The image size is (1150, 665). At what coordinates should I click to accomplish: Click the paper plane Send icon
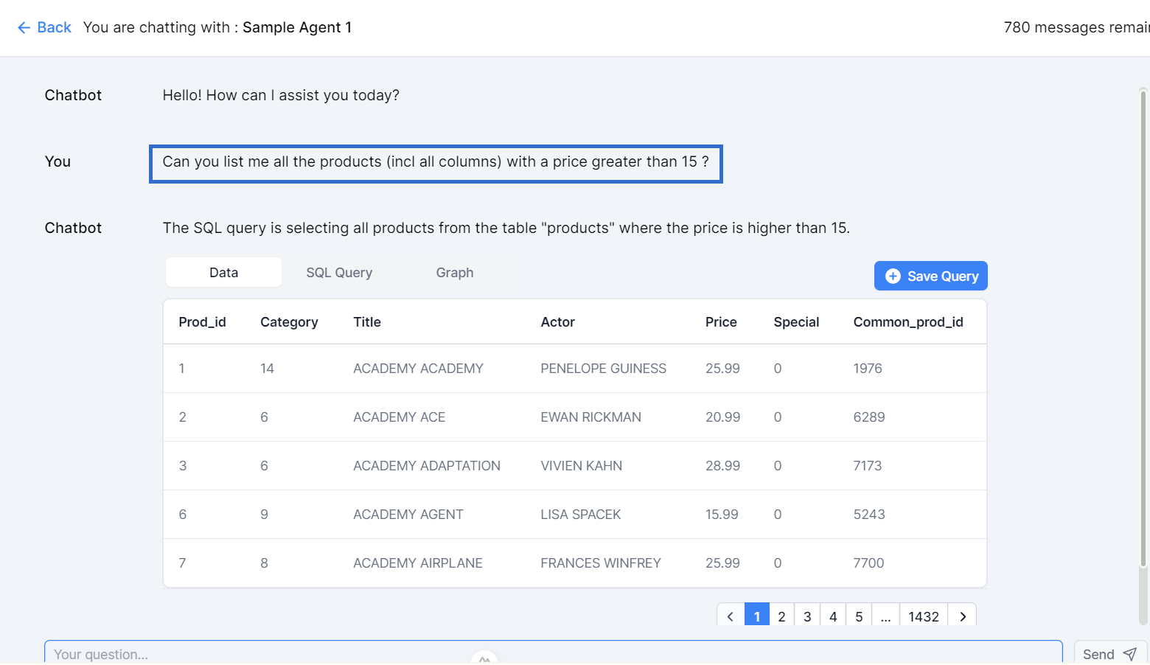click(x=1129, y=654)
